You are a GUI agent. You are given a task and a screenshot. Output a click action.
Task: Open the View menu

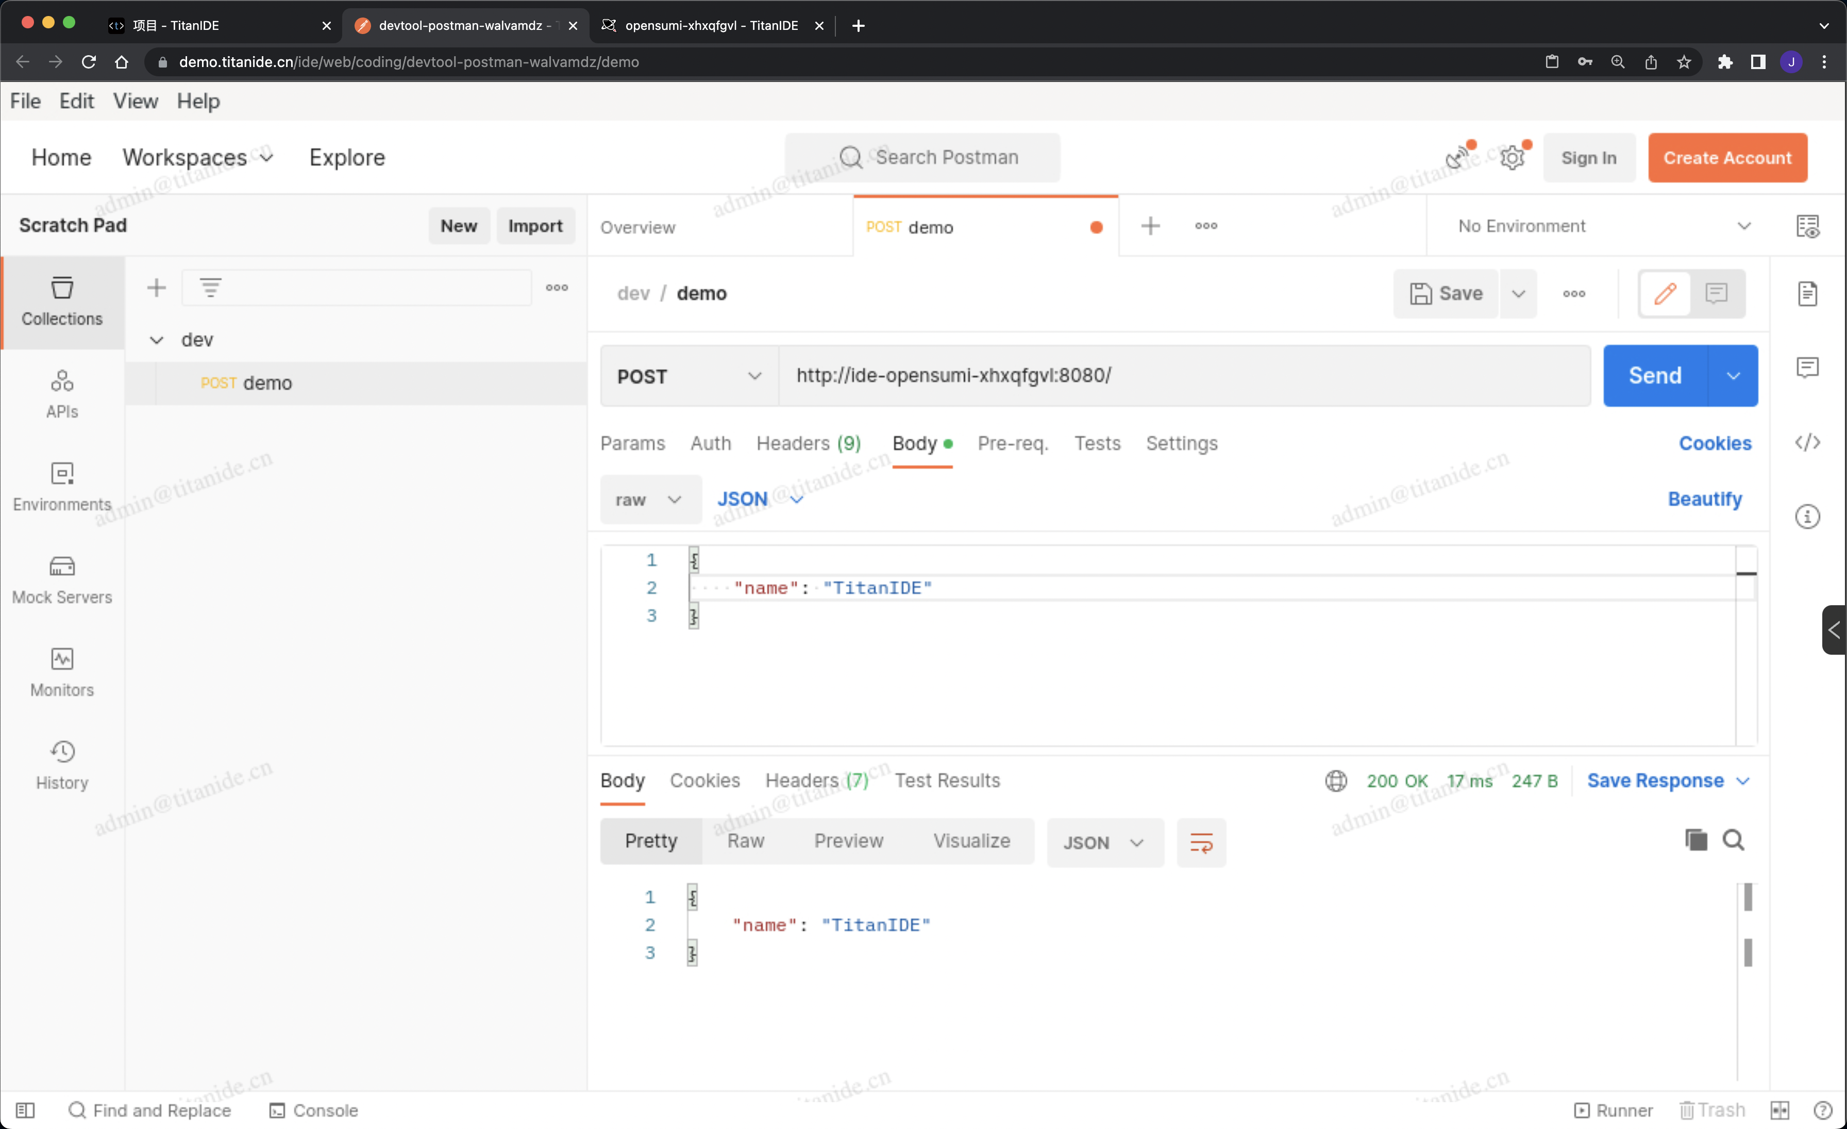click(136, 101)
